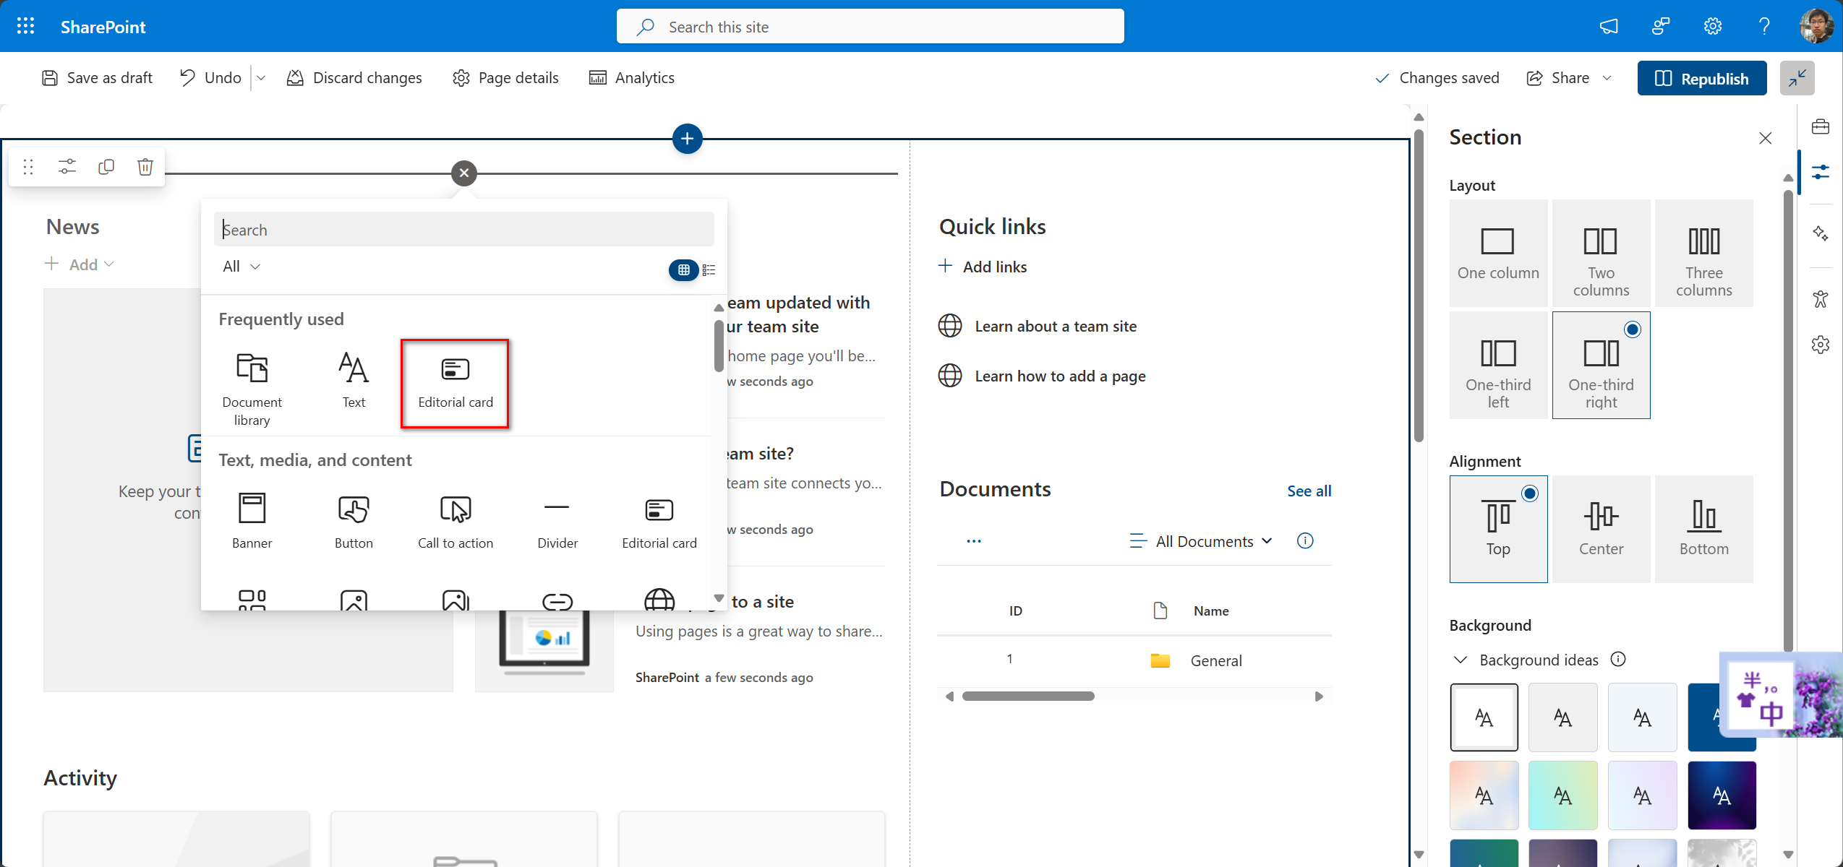1843x867 pixels.
Task: Choose the Divider web part
Action: click(557, 520)
